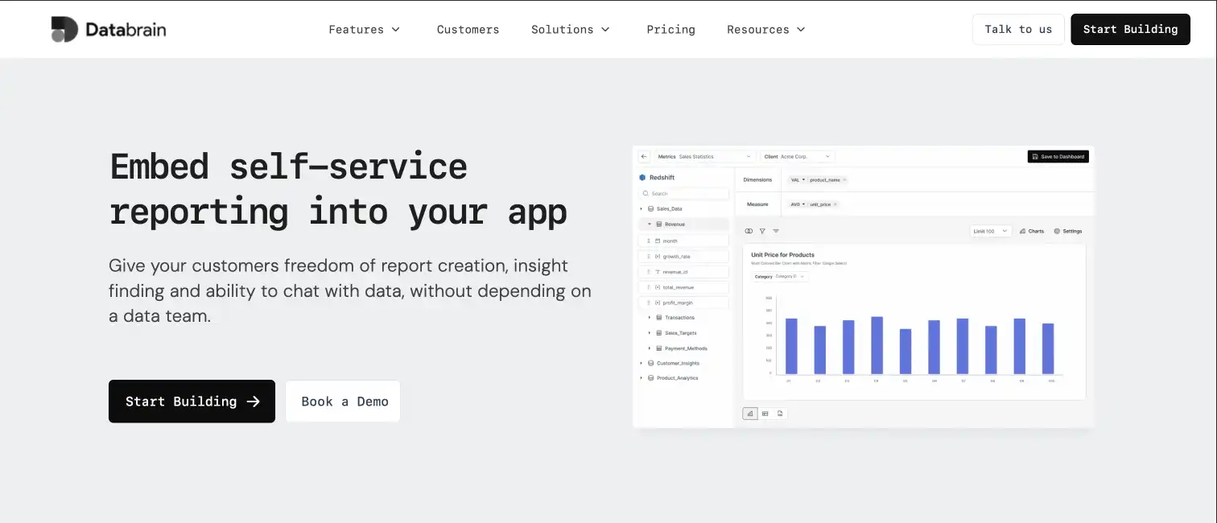Select the growth_rate column
The width and height of the screenshot is (1217, 523).
pyautogui.click(x=684, y=256)
